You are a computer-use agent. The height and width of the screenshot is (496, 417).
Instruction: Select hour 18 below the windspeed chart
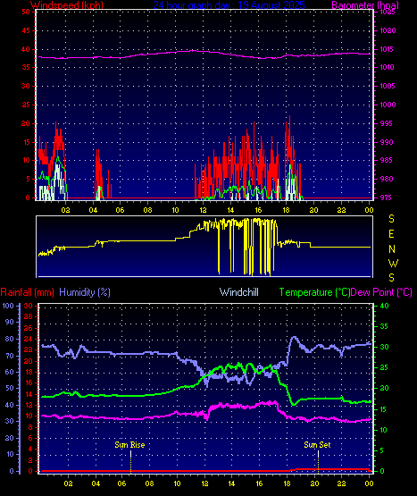286,210
